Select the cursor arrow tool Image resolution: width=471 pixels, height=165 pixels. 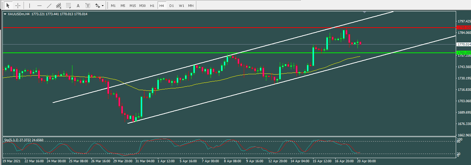pos(8,6)
